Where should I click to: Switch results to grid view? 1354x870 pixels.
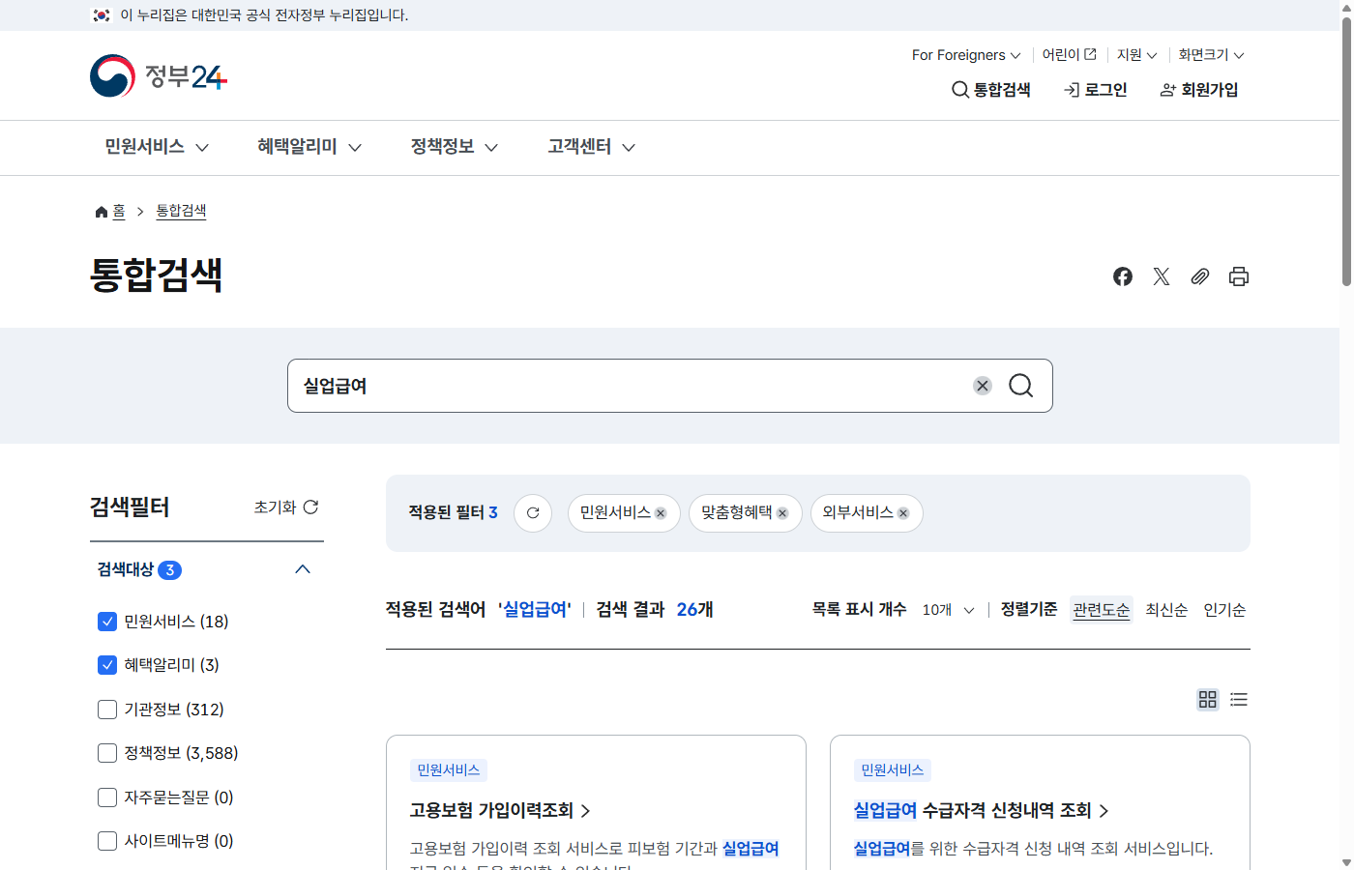(x=1207, y=699)
